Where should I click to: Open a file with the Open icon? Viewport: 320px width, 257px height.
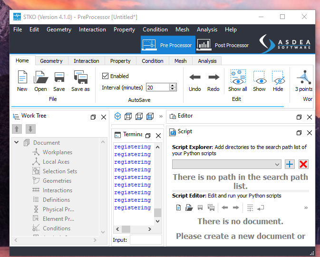[x=40, y=77]
